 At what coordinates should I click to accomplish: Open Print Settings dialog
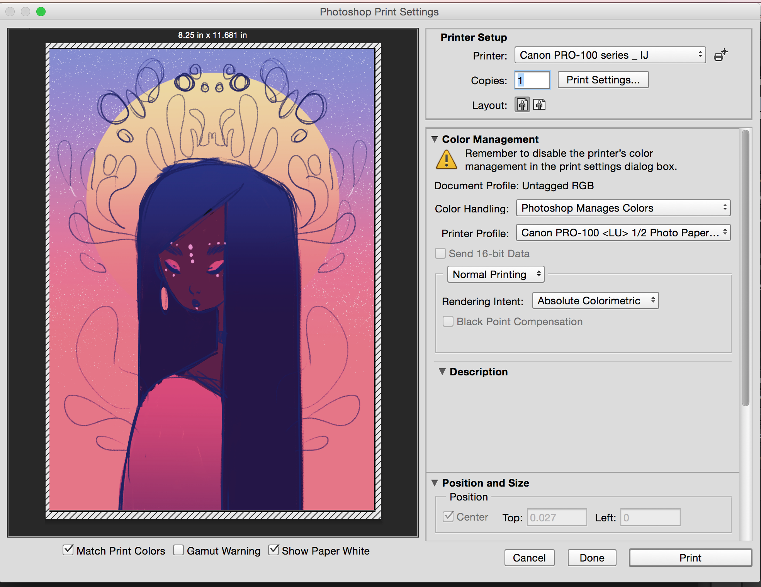coord(603,80)
